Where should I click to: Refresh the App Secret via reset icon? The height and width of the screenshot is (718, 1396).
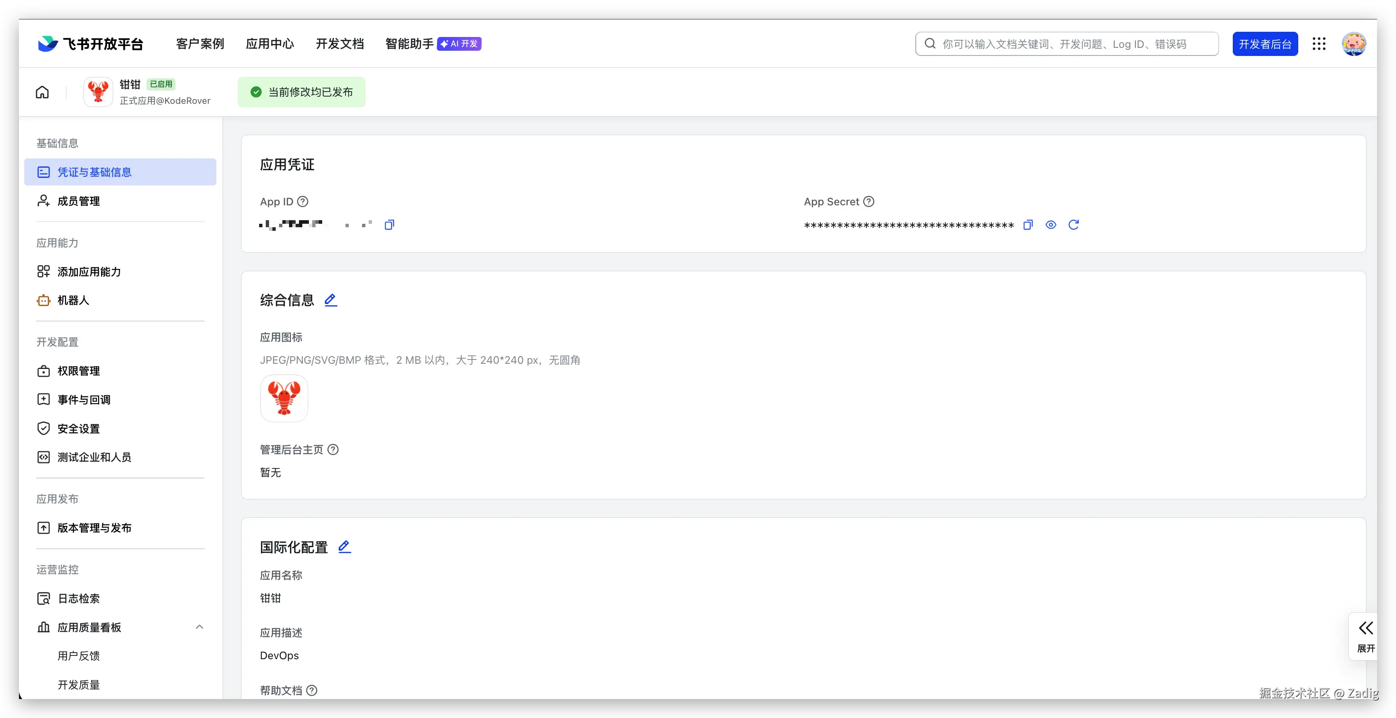click(x=1073, y=225)
